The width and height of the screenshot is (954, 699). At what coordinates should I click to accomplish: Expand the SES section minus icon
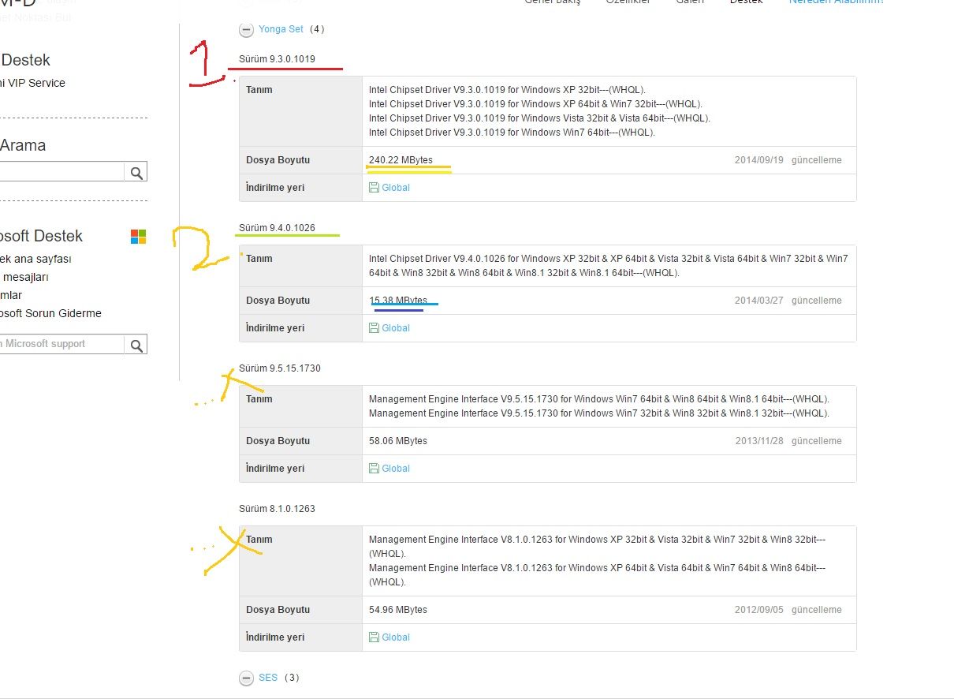(x=246, y=678)
